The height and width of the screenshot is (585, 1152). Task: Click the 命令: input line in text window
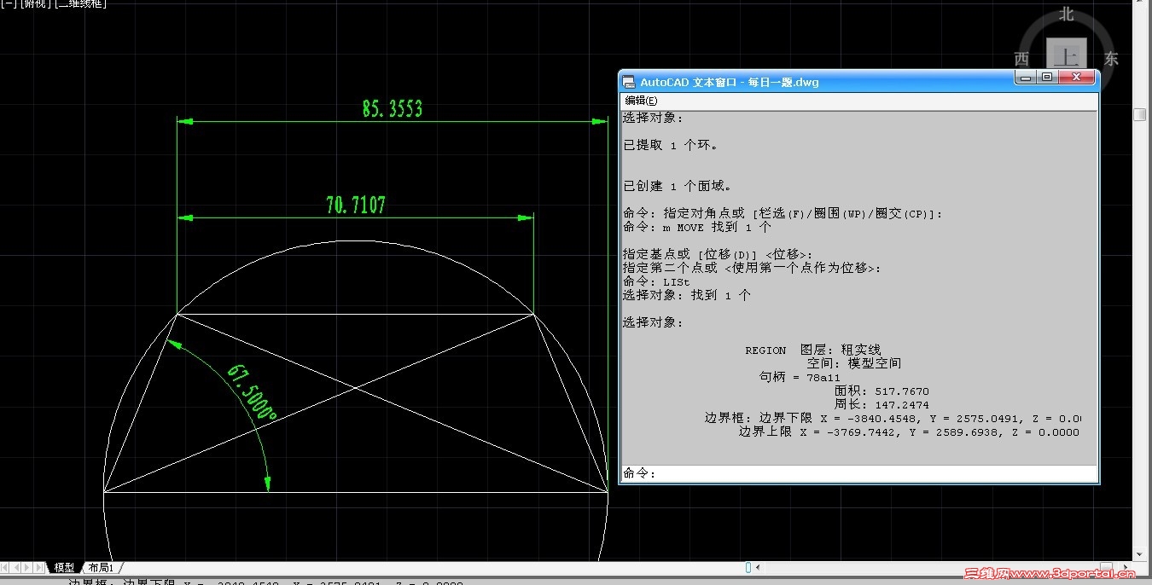859,473
